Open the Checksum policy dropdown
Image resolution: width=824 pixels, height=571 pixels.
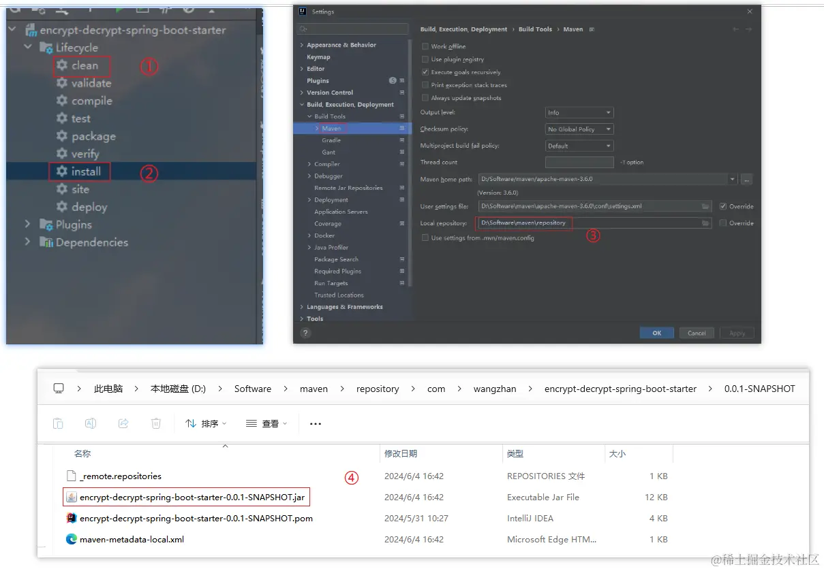pyautogui.click(x=579, y=129)
